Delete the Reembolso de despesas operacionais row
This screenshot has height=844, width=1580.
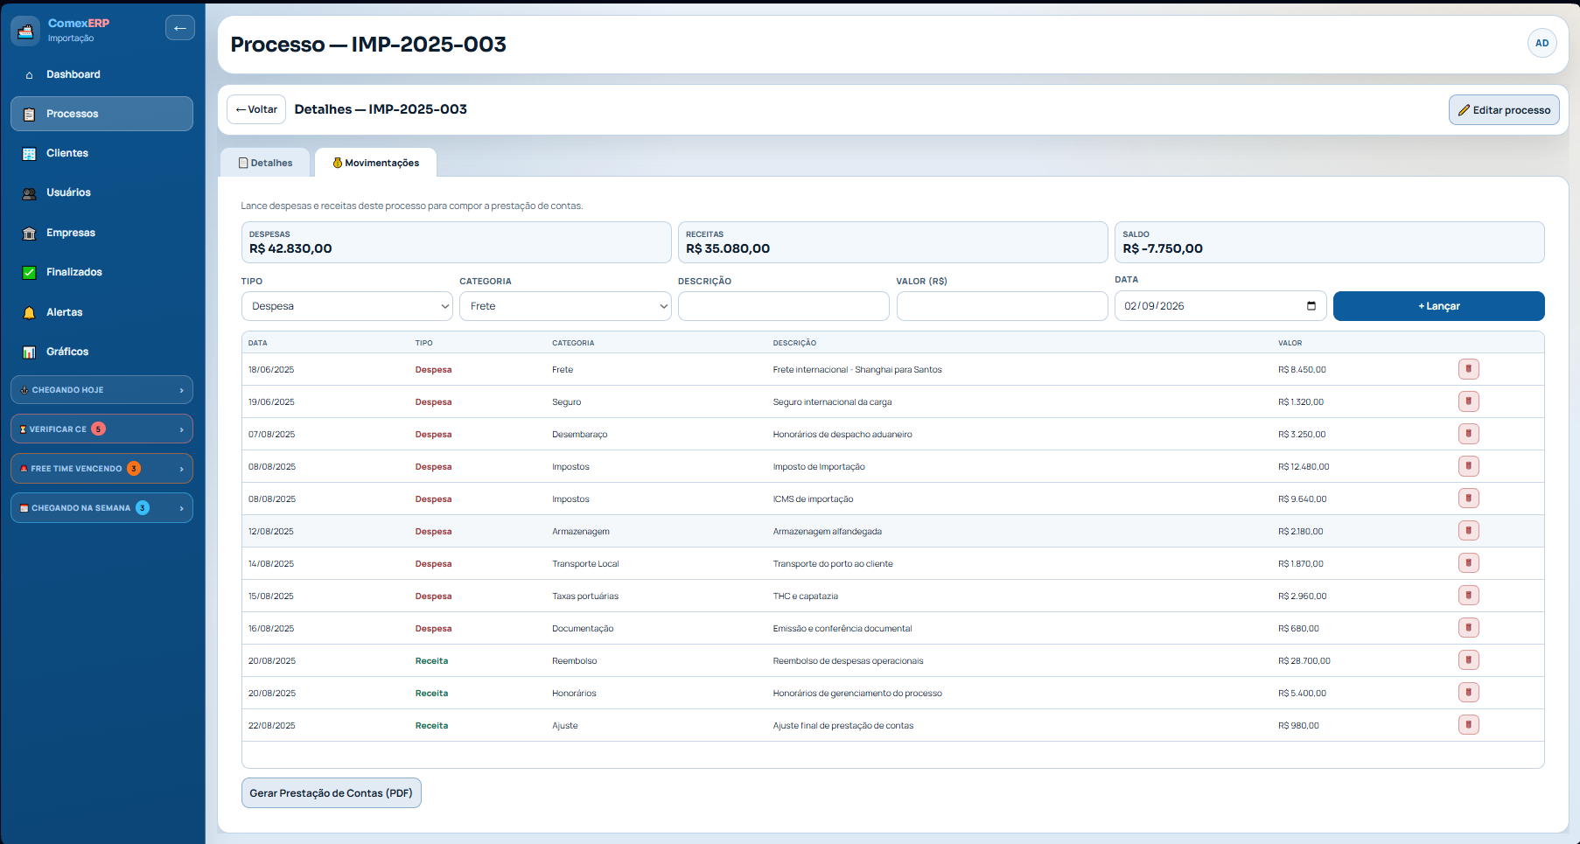pyautogui.click(x=1468, y=660)
